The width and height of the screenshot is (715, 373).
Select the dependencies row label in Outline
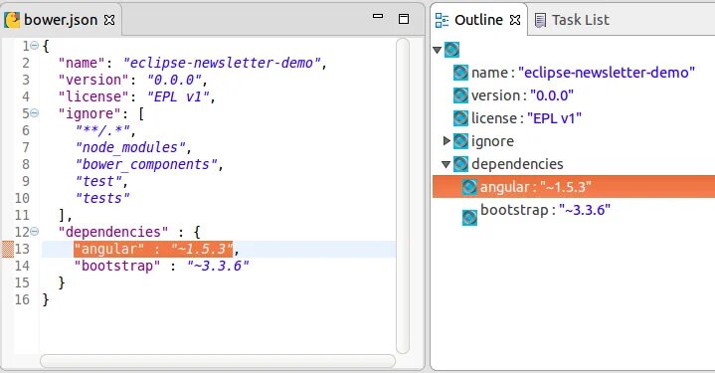tap(517, 164)
